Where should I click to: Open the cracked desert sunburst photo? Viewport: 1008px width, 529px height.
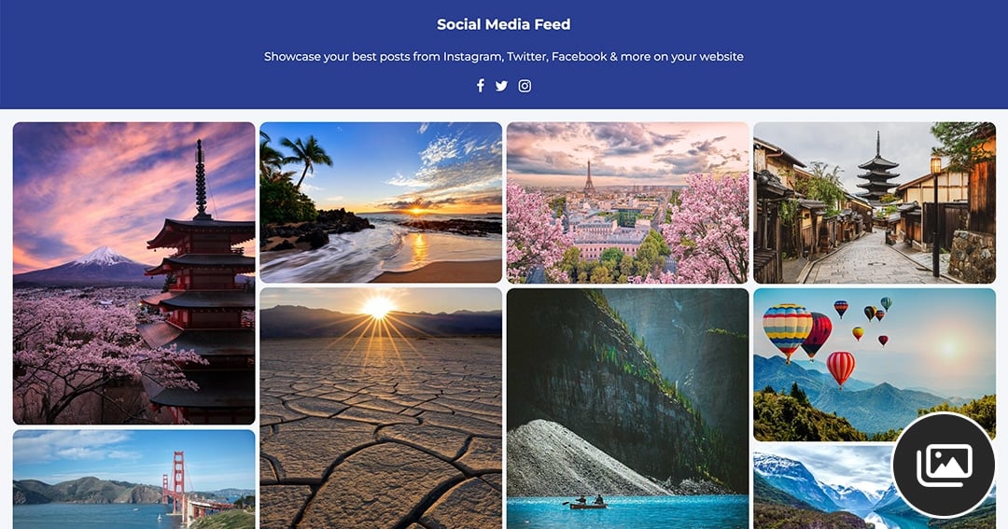381,408
